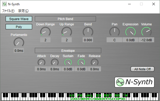This screenshot has width=160, height=101.
Task: Click the Volume -12.0dB value field
Action: coord(146,40)
